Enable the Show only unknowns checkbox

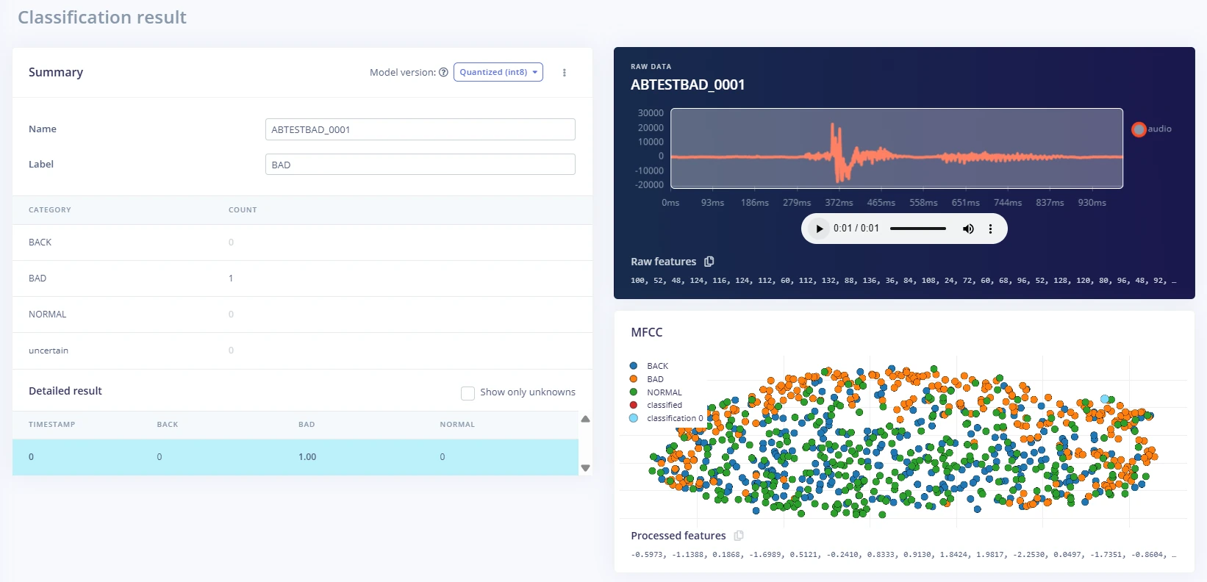coord(468,393)
